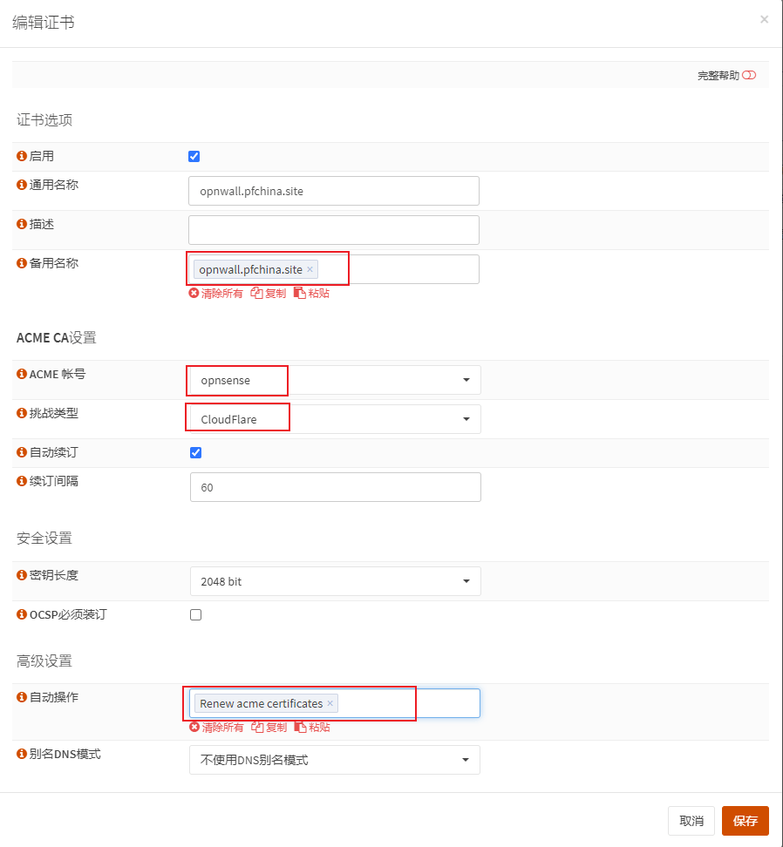This screenshot has height=847, width=783.
Task: Remove Renew acme certificates tag
Action: click(330, 703)
